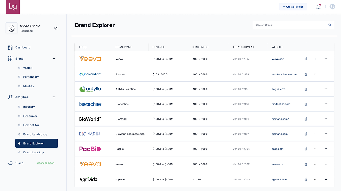Screen dimensions: 341x191
Task: Click the search magnifier icon
Action: [330, 25]
